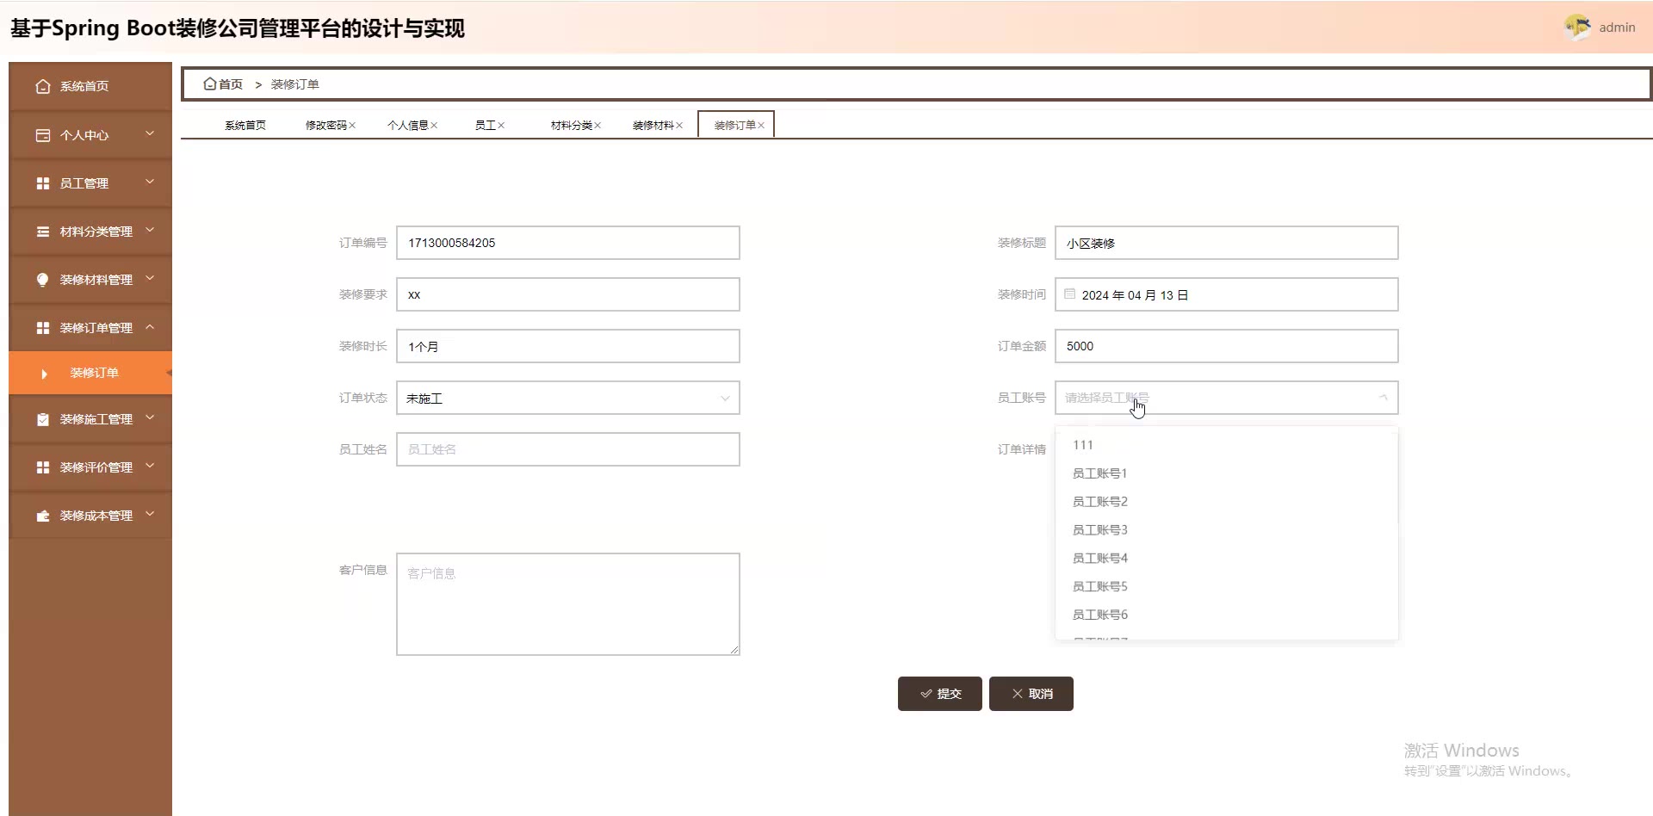Focus the 装修要求 input field
This screenshot has width=1653, height=816.
568,294
